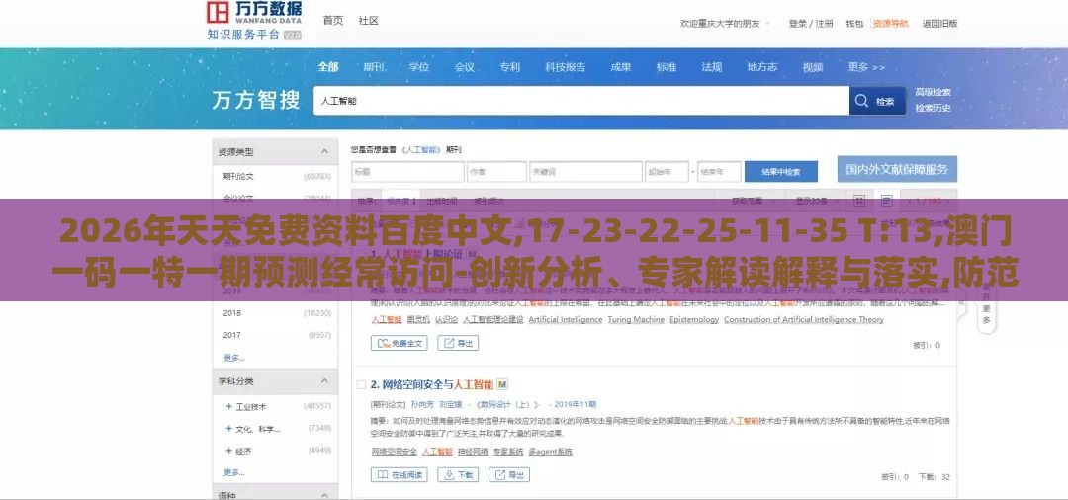Filter results by year 2017

pos(231,335)
